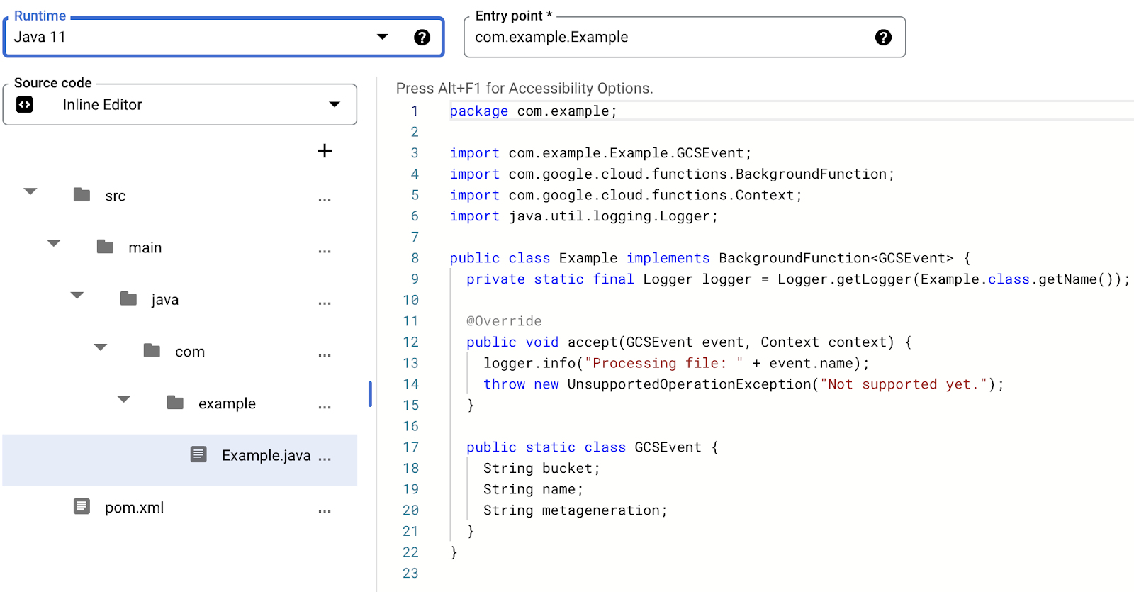Image resolution: width=1134 pixels, height=592 pixels.
Task: Collapse the java folder arrow
Action: (x=77, y=295)
